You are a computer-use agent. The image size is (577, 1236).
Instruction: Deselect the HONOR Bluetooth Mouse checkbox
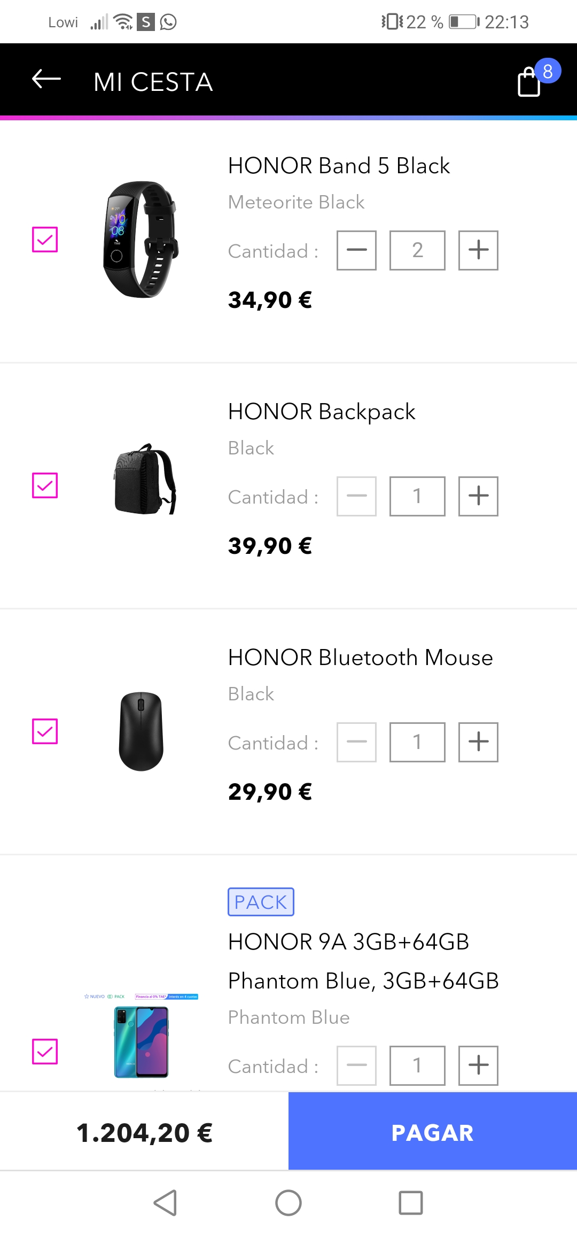click(x=45, y=731)
